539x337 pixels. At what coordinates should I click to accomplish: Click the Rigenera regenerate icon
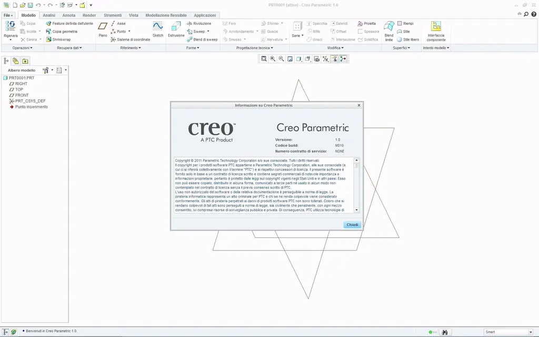tap(11, 26)
